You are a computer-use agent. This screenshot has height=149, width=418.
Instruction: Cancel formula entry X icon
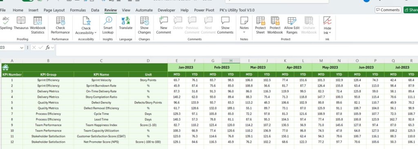coord(34,47)
